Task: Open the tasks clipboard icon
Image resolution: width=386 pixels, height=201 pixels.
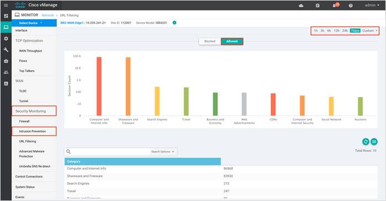Action: 317,6
